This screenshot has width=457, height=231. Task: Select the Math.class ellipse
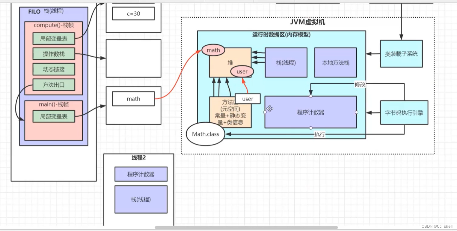tap(205, 134)
